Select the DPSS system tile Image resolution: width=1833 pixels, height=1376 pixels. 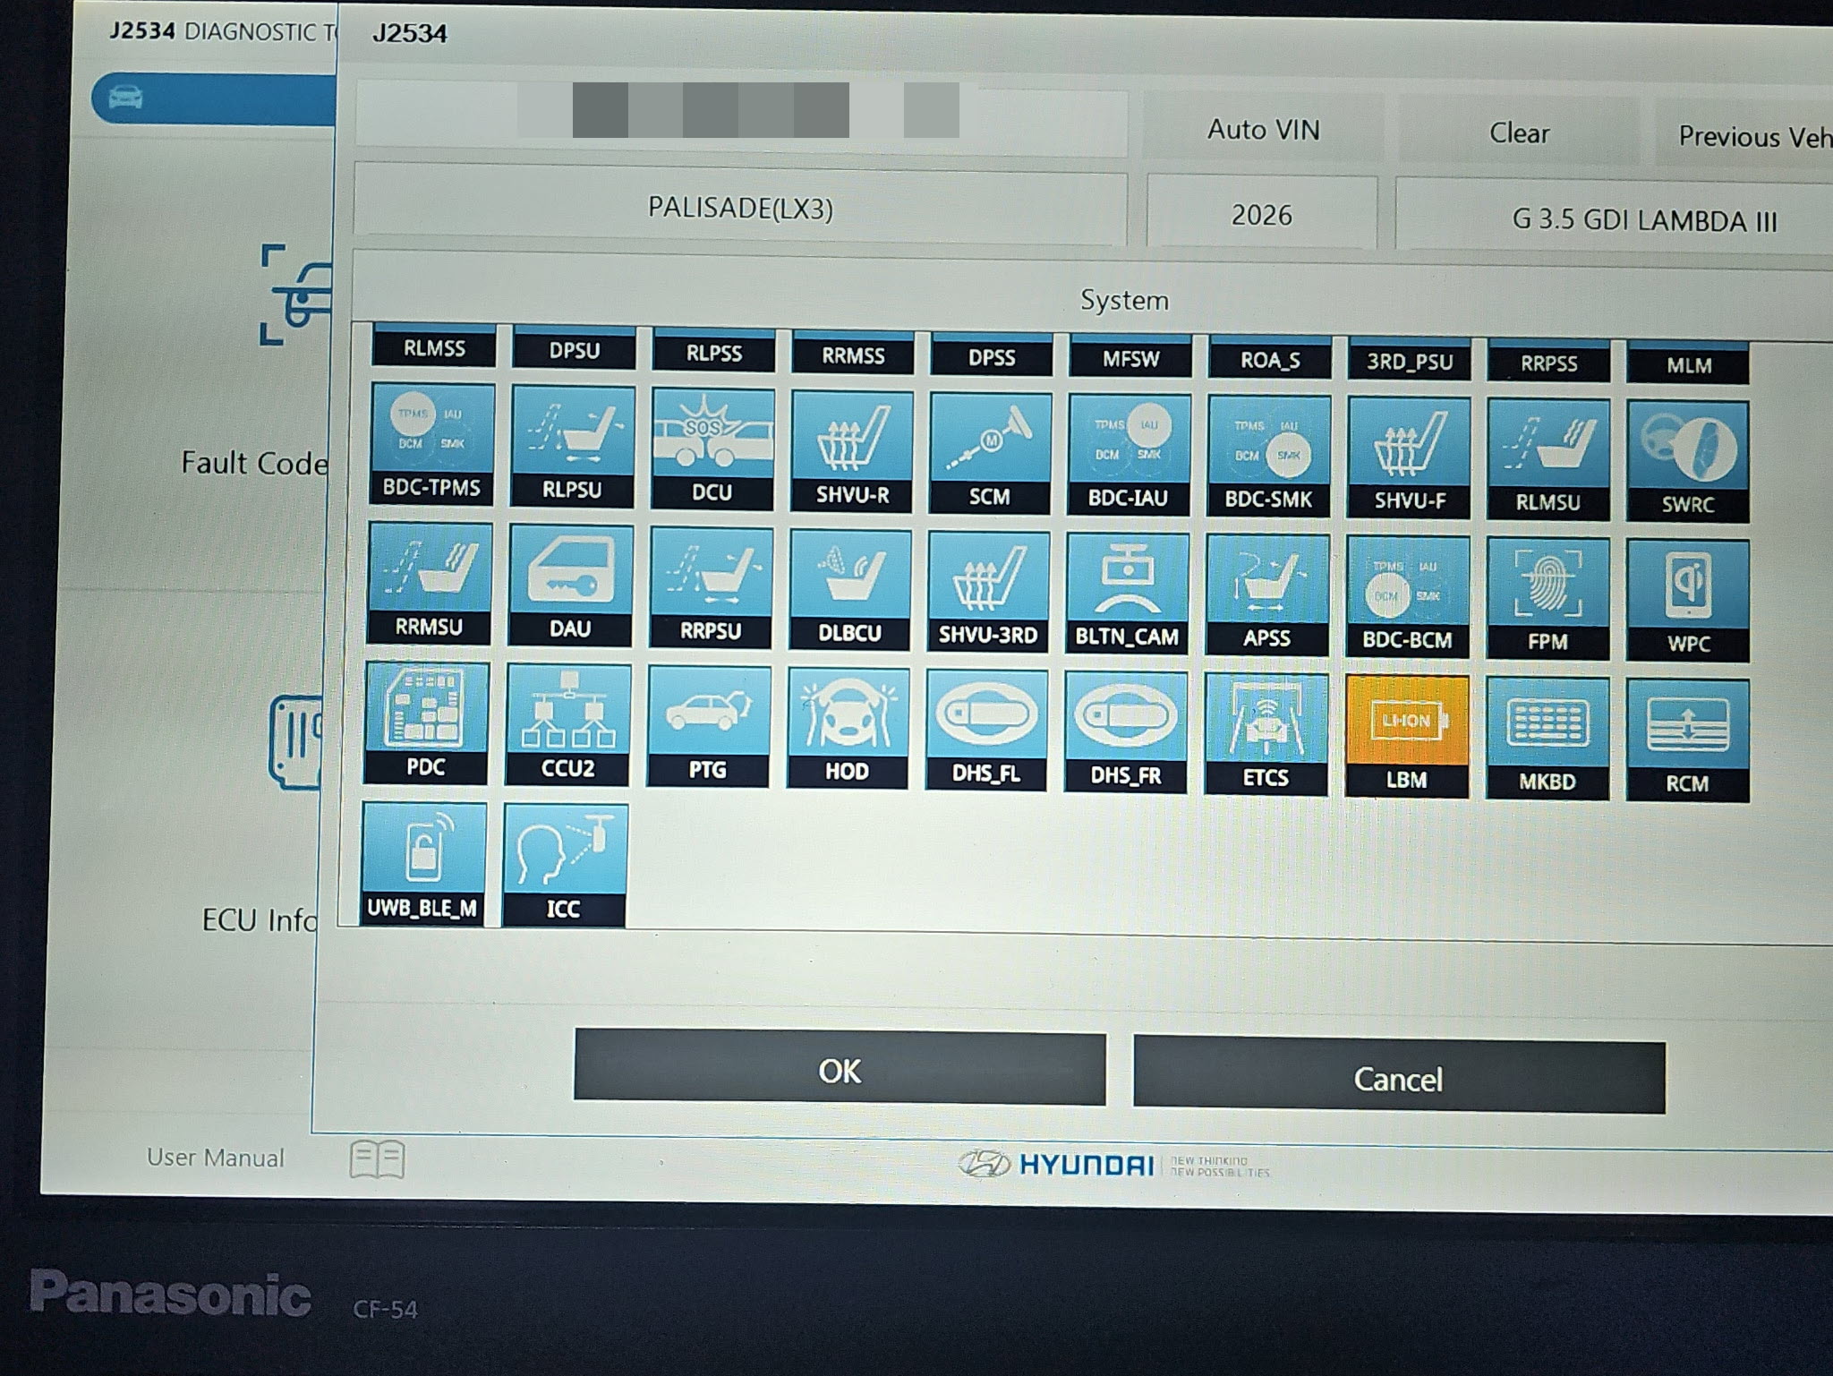click(x=992, y=355)
